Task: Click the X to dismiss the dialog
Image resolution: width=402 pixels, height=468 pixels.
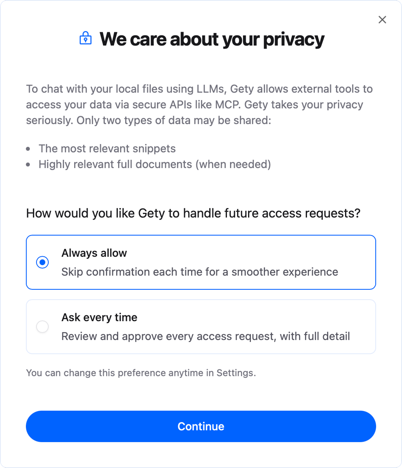Action: [x=382, y=19]
